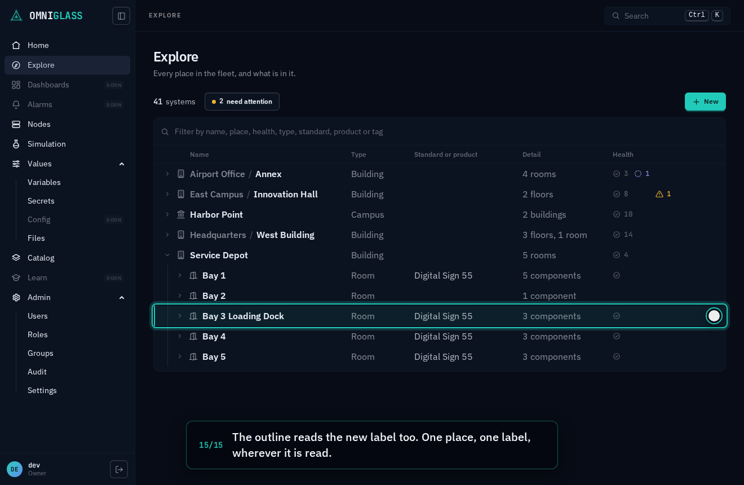Expand the Bay 3 Loading Dock row
744x485 pixels.
point(180,316)
